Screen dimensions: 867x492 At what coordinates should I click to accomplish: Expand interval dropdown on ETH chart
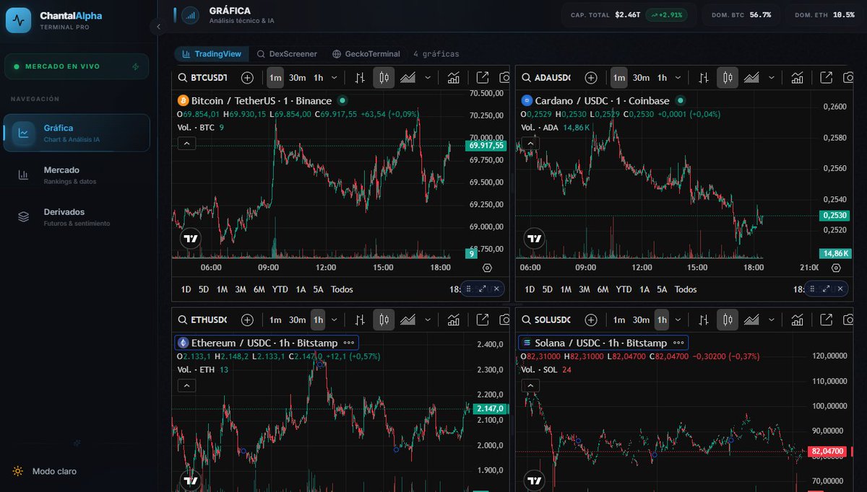coord(335,320)
